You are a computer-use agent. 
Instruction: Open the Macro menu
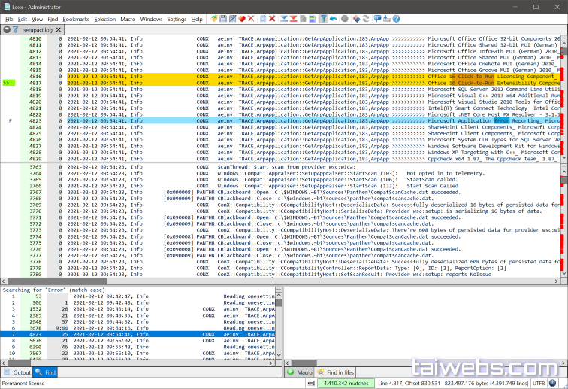click(127, 19)
